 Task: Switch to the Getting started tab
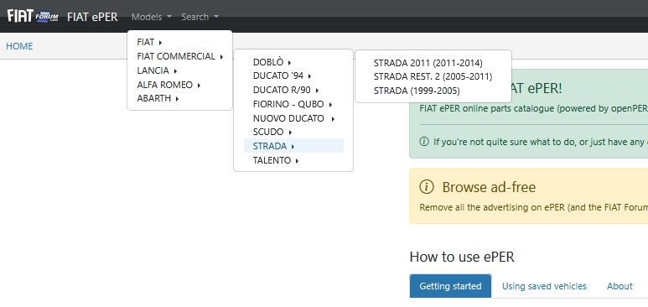[x=450, y=286]
